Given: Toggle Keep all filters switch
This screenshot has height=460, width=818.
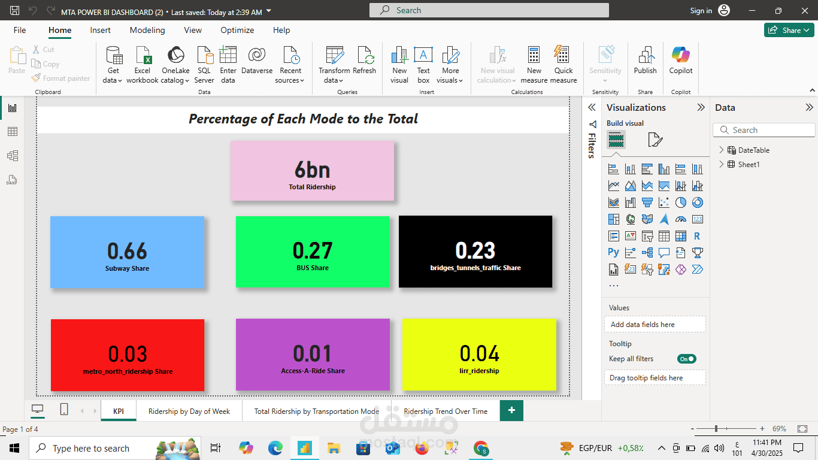Looking at the screenshot, I should tap(687, 359).
